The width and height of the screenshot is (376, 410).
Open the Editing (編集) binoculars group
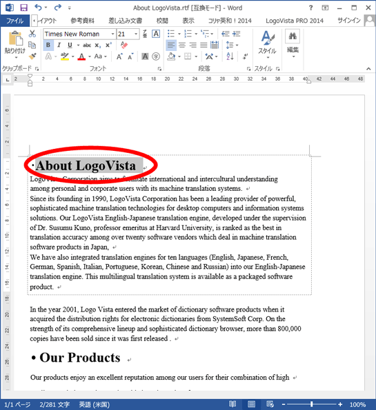(x=293, y=43)
